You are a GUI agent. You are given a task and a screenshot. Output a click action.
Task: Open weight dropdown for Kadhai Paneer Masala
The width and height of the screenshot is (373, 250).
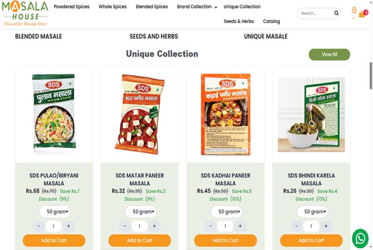tap(226, 212)
